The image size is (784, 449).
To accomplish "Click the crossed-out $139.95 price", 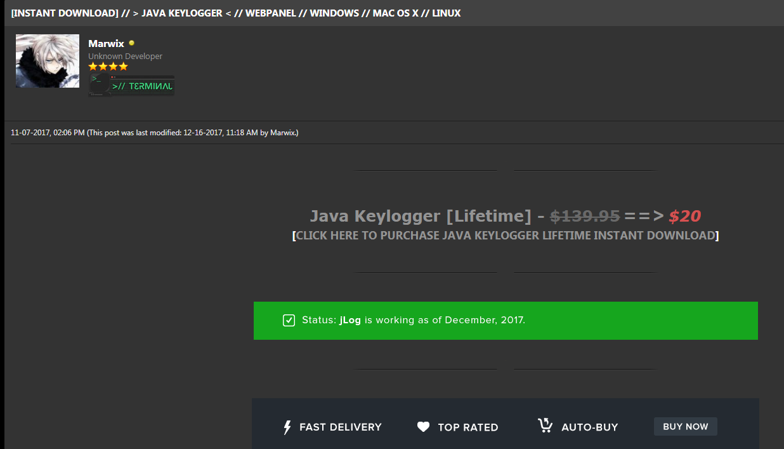I will (584, 217).
